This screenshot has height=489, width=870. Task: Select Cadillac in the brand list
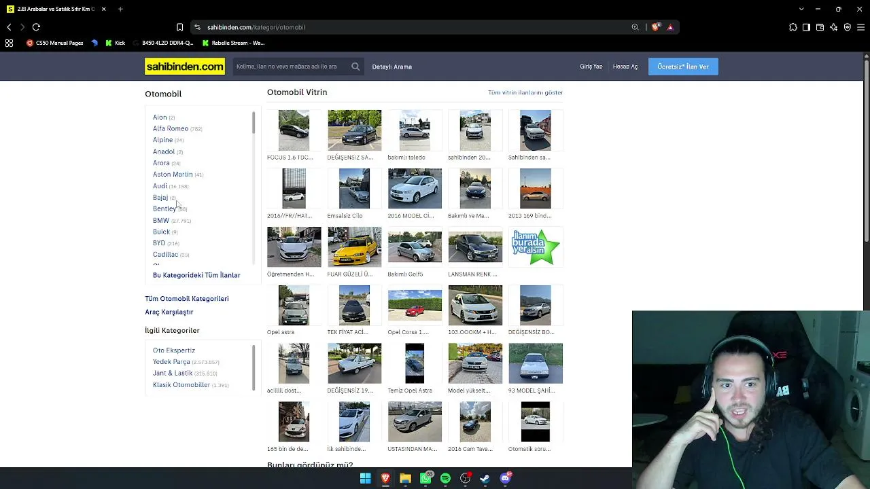coord(165,255)
